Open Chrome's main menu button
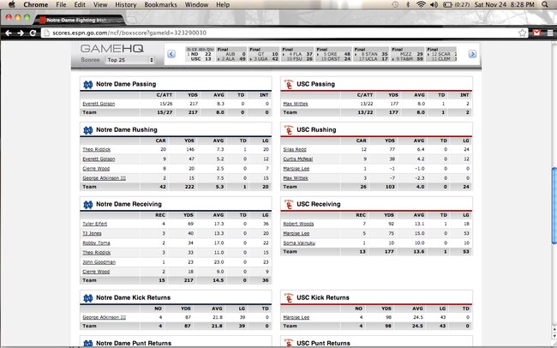Screen dimensions: 557x348 pos(550,33)
